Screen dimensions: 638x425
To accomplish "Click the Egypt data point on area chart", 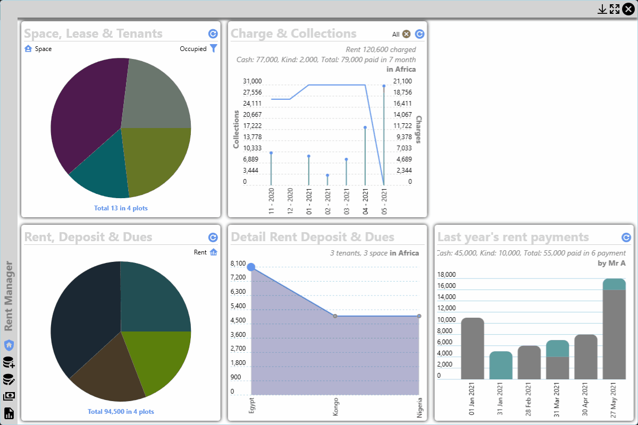I will click(251, 267).
